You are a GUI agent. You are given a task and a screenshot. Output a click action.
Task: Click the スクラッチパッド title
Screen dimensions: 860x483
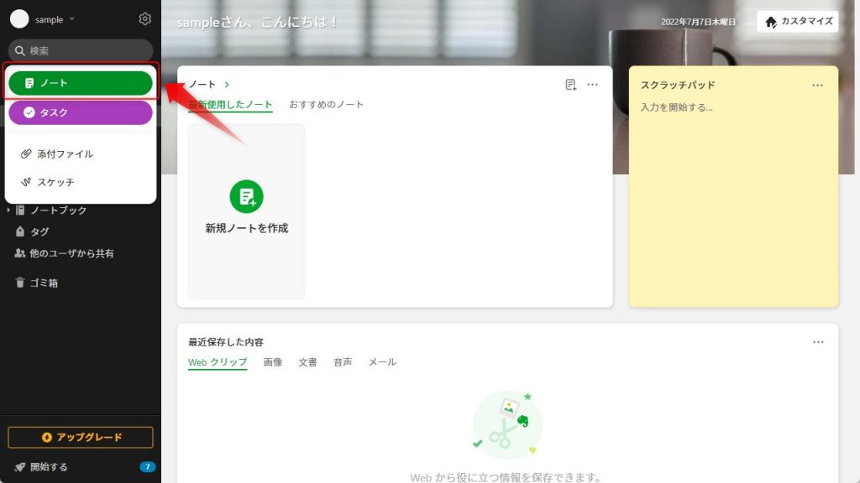click(x=678, y=85)
